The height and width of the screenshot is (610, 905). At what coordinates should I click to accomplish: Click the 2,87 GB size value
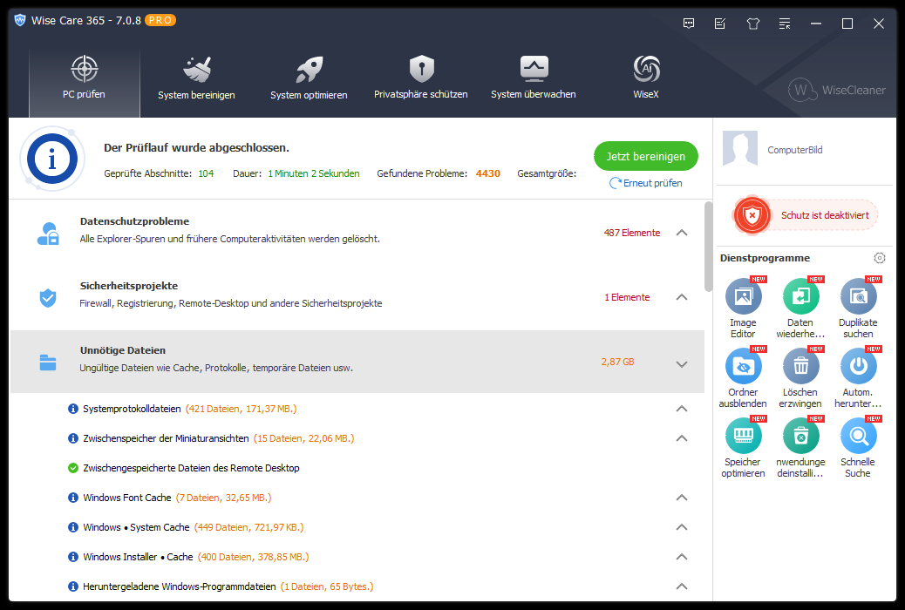(x=617, y=362)
